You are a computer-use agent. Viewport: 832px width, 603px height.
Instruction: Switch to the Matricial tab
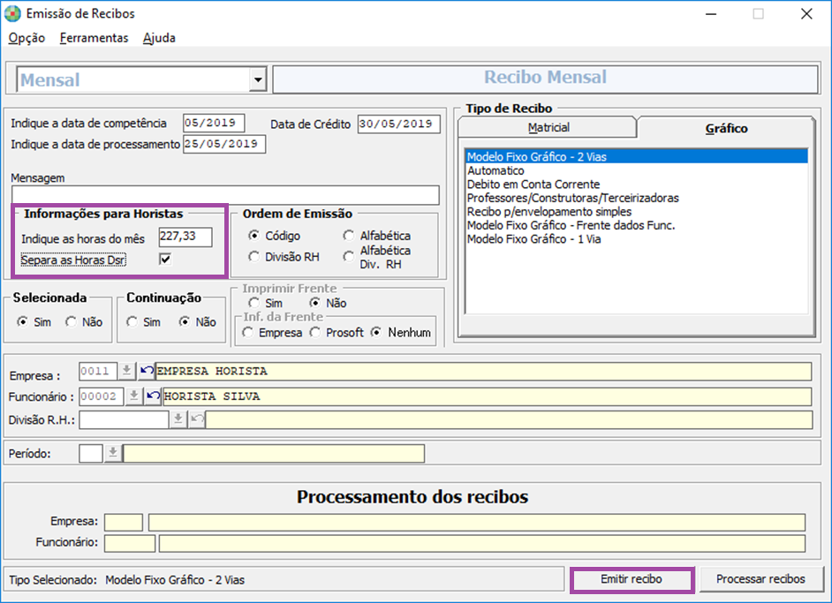548,127
